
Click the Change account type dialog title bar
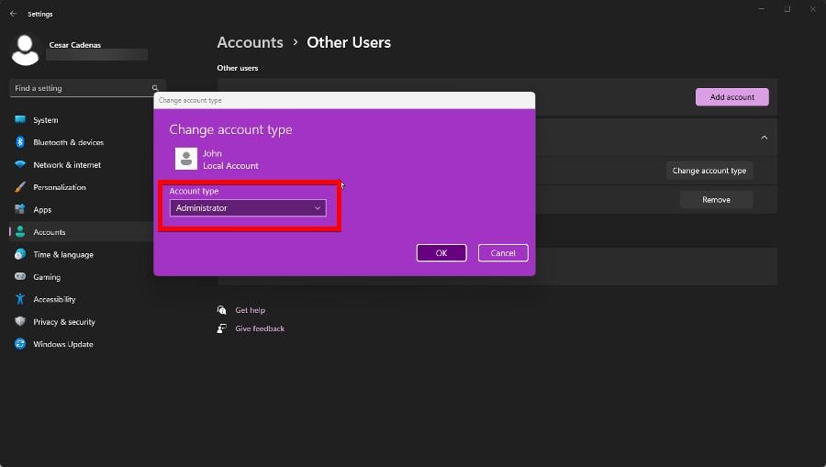pyautogui.click(x=344, y=100)
